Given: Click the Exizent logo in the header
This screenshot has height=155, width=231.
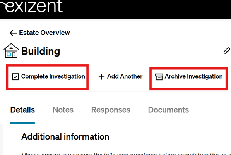Looking at the screenshot, I should coord(31,6).
